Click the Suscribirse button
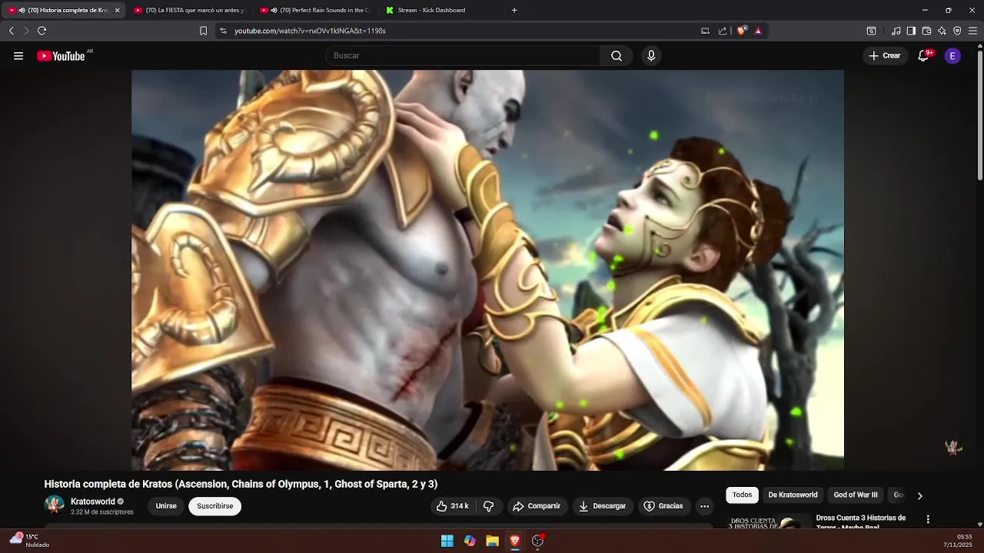The image size is (984, 553). [214, 506]
